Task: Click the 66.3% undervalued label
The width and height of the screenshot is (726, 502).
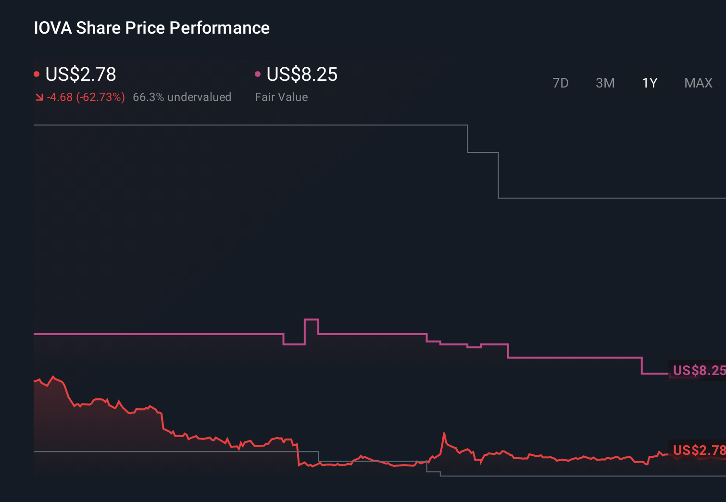Action: click(182, 97)
